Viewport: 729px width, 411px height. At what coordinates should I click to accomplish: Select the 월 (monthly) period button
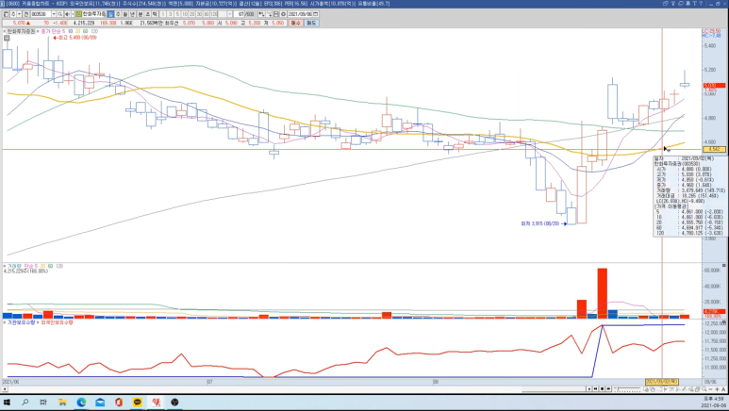point(125,14)
